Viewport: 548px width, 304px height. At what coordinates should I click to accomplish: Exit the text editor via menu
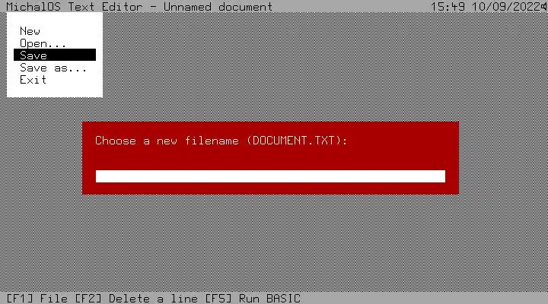33,80
